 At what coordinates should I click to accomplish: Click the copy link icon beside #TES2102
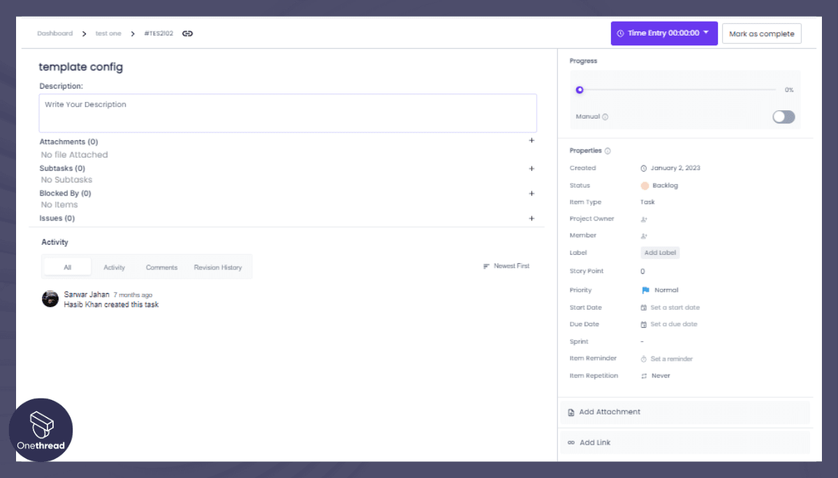187,33
